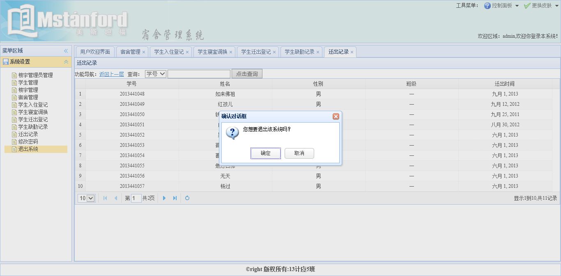The height and width of the screenshot is (276, 561).
Task: Click the search query text field
Action: [x=199, y=74]
